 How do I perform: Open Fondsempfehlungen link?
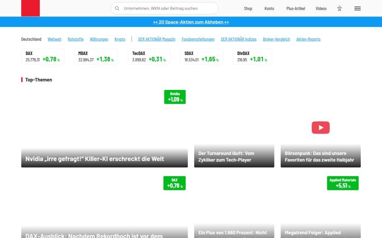coord(198,39)
